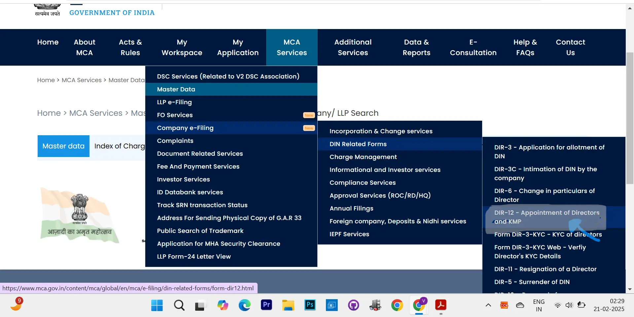Launch Copilot from the taskbar

tap(223, 305)
